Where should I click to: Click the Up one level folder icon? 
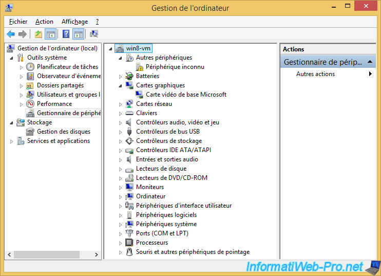coord(39,34)
